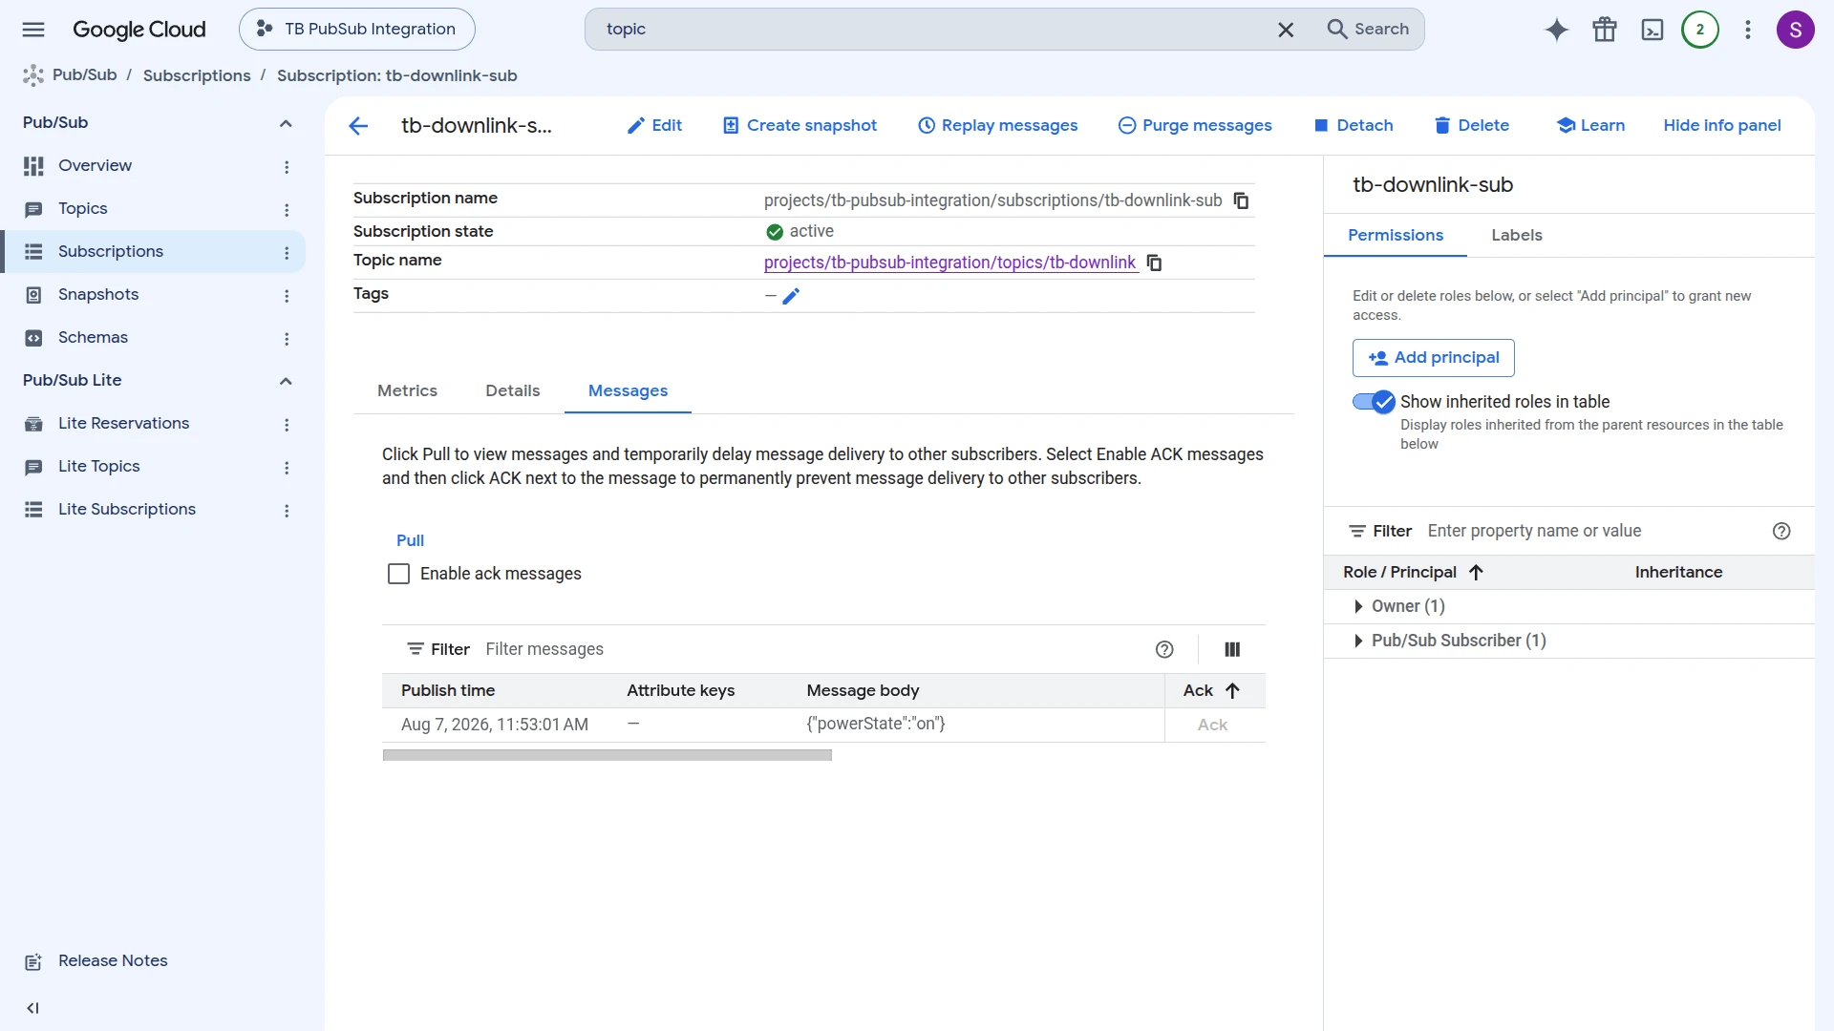
Task: Copy the subscription name to clipboard
Action: [x=1241, y=200]
